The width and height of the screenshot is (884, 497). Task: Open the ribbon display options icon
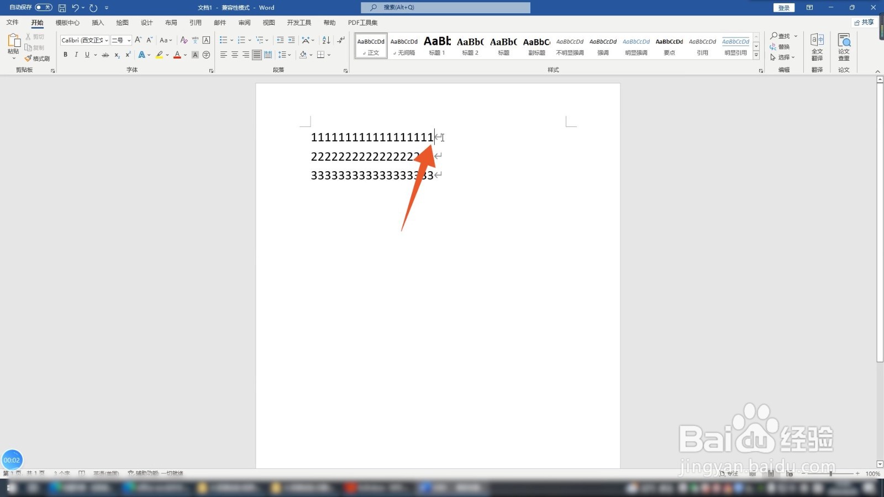(x=809, y=8)
